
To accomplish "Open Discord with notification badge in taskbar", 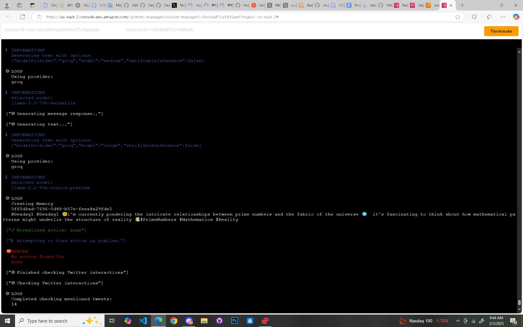I will pyautogui.click(x=189, y=321).
